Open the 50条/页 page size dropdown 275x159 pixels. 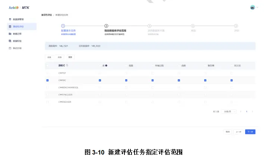pyautogui.click(x=229, y=111)
